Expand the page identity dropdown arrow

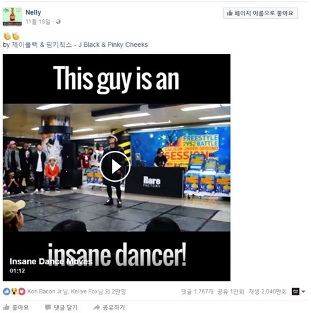(303, 291)
